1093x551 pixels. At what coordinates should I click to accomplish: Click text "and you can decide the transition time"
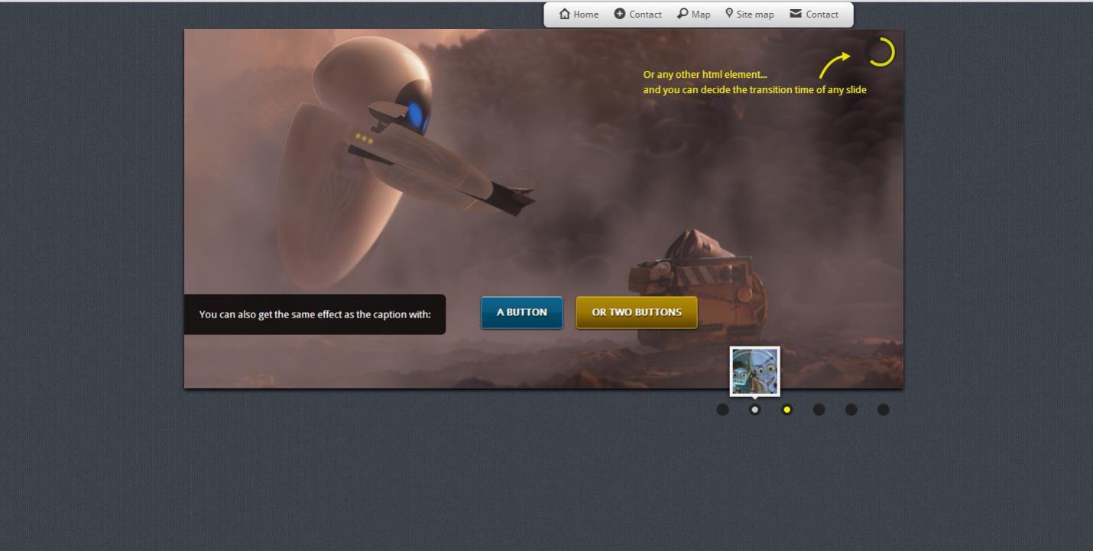click(x=754, y=90)
